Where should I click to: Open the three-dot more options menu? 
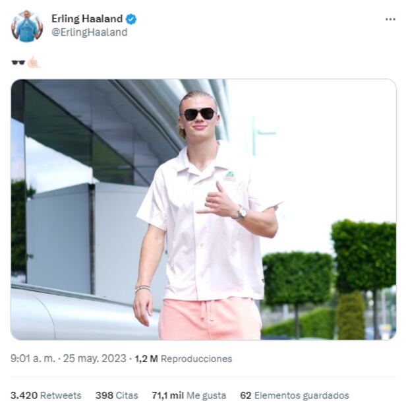[390, 19]
